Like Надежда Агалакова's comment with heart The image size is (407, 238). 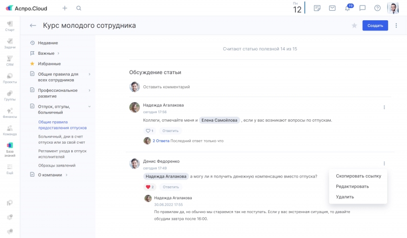(148, 131)
